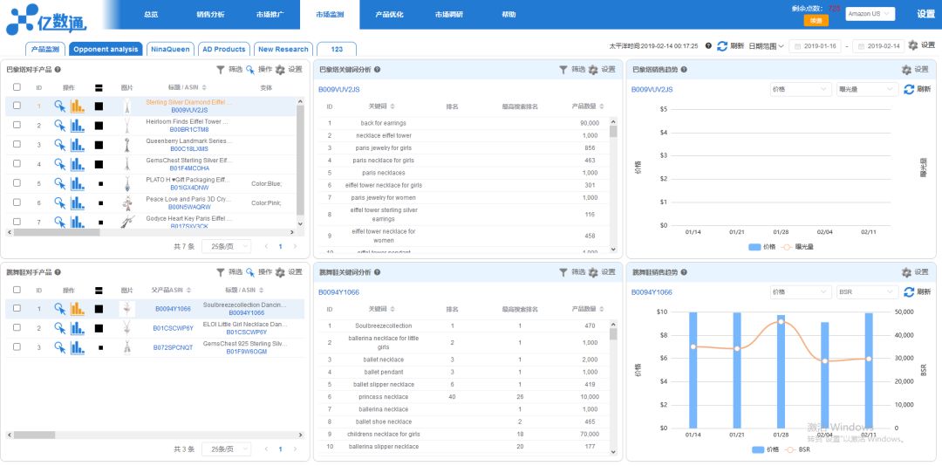
Task: Click the 价格 blue legend swatch in BSR chart
Action: (756, 449)
